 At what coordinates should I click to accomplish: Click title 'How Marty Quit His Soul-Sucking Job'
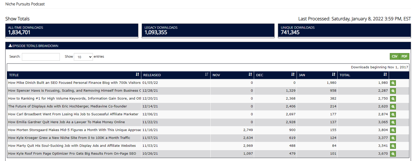click(x=72, y=146)
